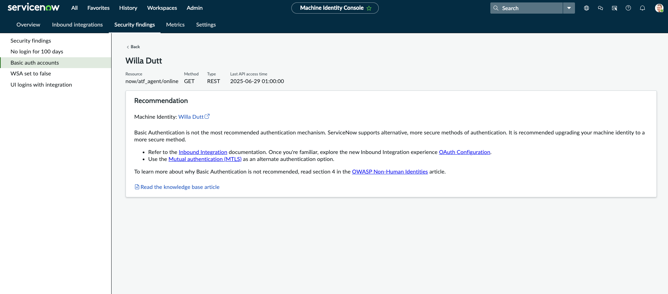The width and height of the screenshot is (668, 294).
Task: Open the OWASP Non-Human Identities link
Action: [x=390, y=172]
